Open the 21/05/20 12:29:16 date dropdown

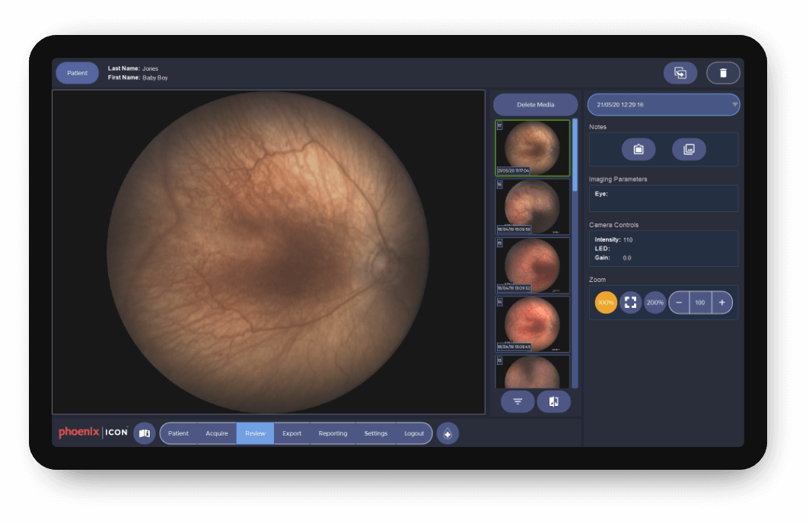(x=662, y=104)
